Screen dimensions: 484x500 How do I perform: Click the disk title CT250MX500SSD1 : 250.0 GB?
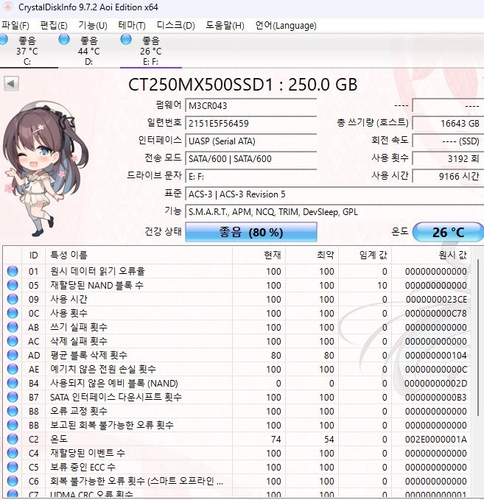click(242, 85)
